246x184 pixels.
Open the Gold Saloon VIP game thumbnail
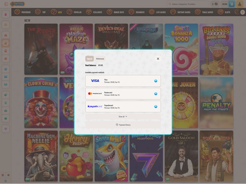click(x=181, y=156)
